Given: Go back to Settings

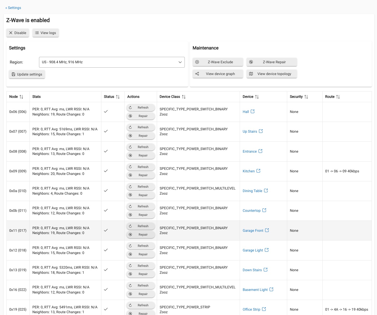Looking at the screenshot, I should (x=13, y=8).
